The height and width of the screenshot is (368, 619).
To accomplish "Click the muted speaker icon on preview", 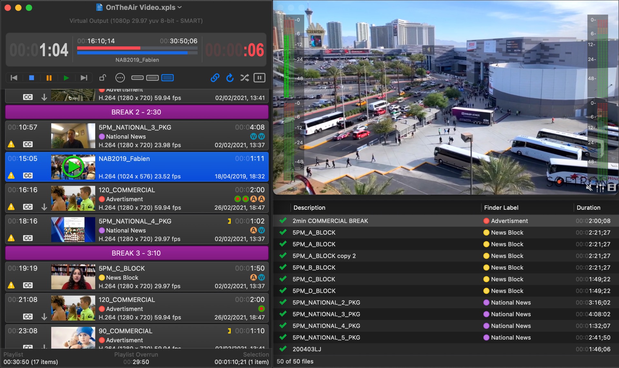I will (589, 187).
